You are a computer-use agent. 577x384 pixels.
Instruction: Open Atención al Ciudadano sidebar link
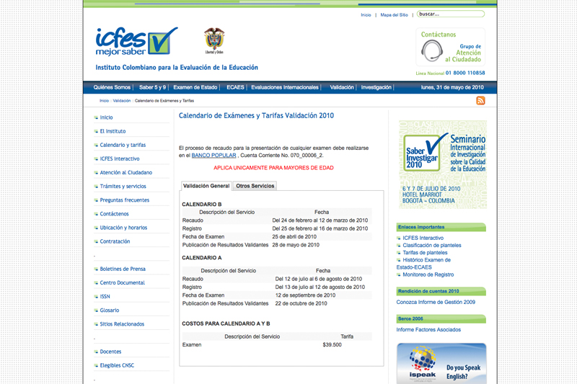(x=125, y=173)
